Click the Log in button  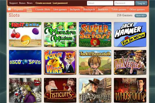141,3
